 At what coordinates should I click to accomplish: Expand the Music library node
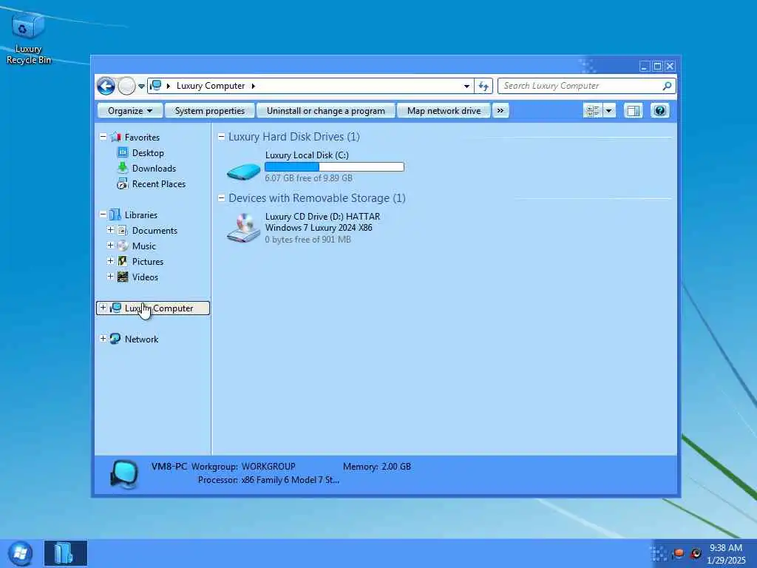[x=111, y=246]
